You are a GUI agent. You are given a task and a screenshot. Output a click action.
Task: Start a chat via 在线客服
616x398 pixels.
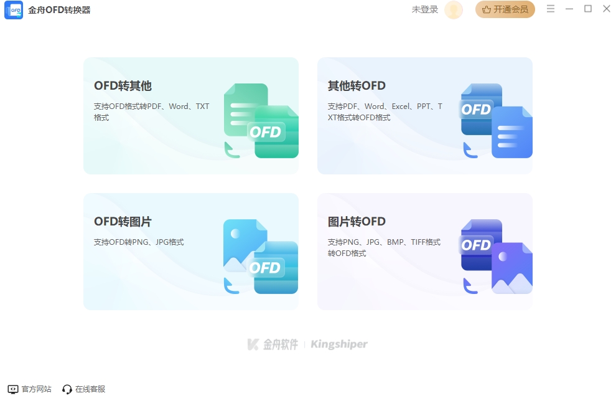click(90, 389)
